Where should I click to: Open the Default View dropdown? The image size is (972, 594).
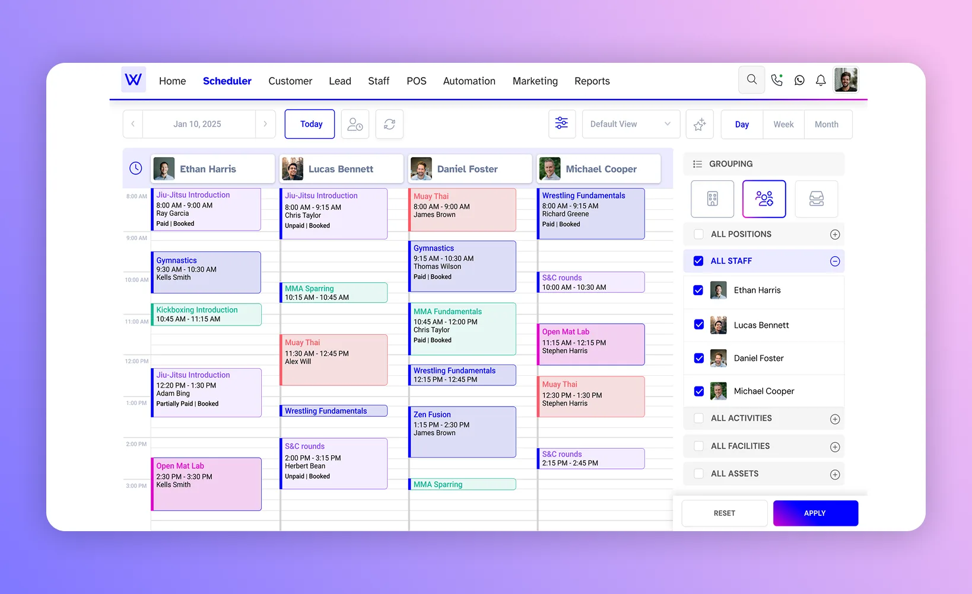(630, 124)
